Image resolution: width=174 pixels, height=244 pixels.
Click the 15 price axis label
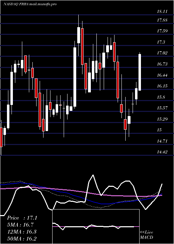[x=159, y=130]
